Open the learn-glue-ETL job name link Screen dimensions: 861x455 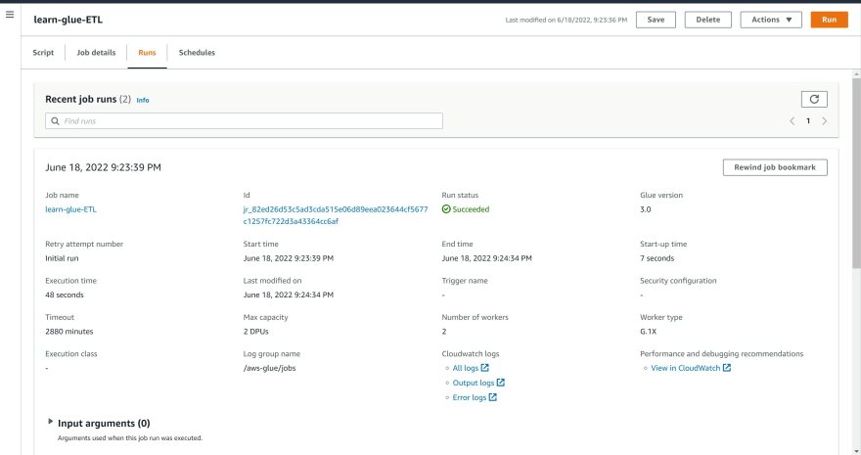(x=70, y=209)
